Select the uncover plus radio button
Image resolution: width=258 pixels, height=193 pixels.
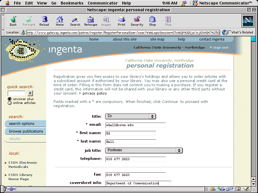[10, 99]
